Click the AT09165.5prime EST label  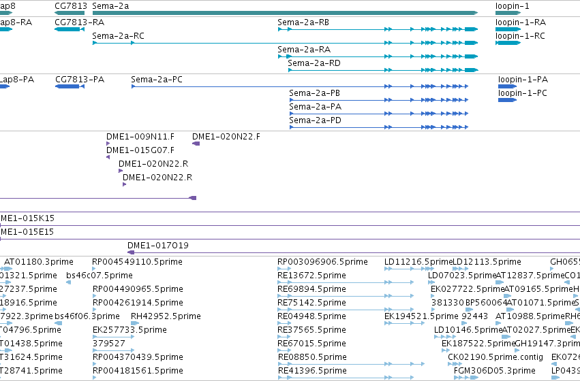pyautogui.click(x=538, y=289)
